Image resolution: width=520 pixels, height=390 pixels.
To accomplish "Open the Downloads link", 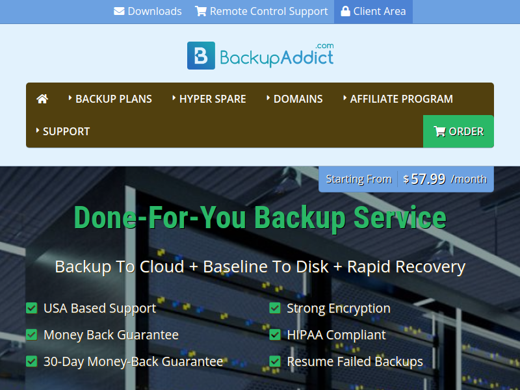I will (154, 11).
